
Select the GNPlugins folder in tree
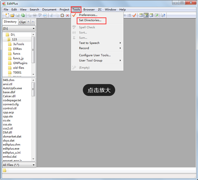(x=20, y=63)
